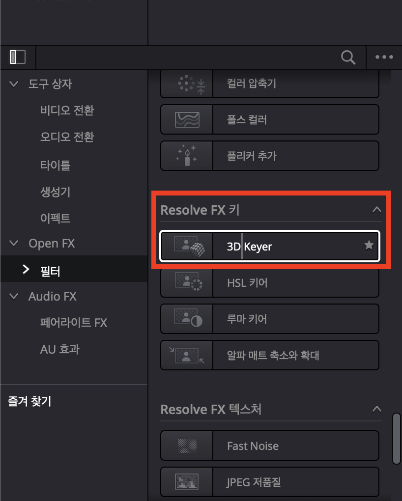Select 페어라이트 FX under Audio FX
Viewport: 402px width, 501px height.
tap(74, 323)
